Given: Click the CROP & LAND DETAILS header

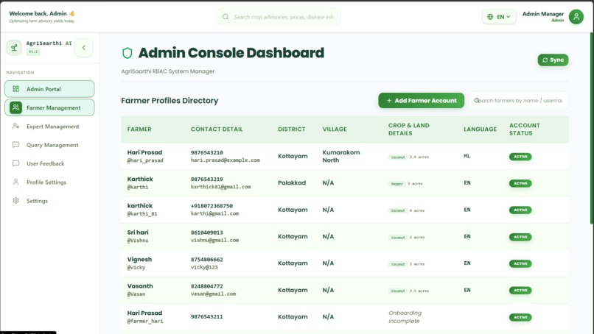Looking at the screenshot, I should coord(409,129).
